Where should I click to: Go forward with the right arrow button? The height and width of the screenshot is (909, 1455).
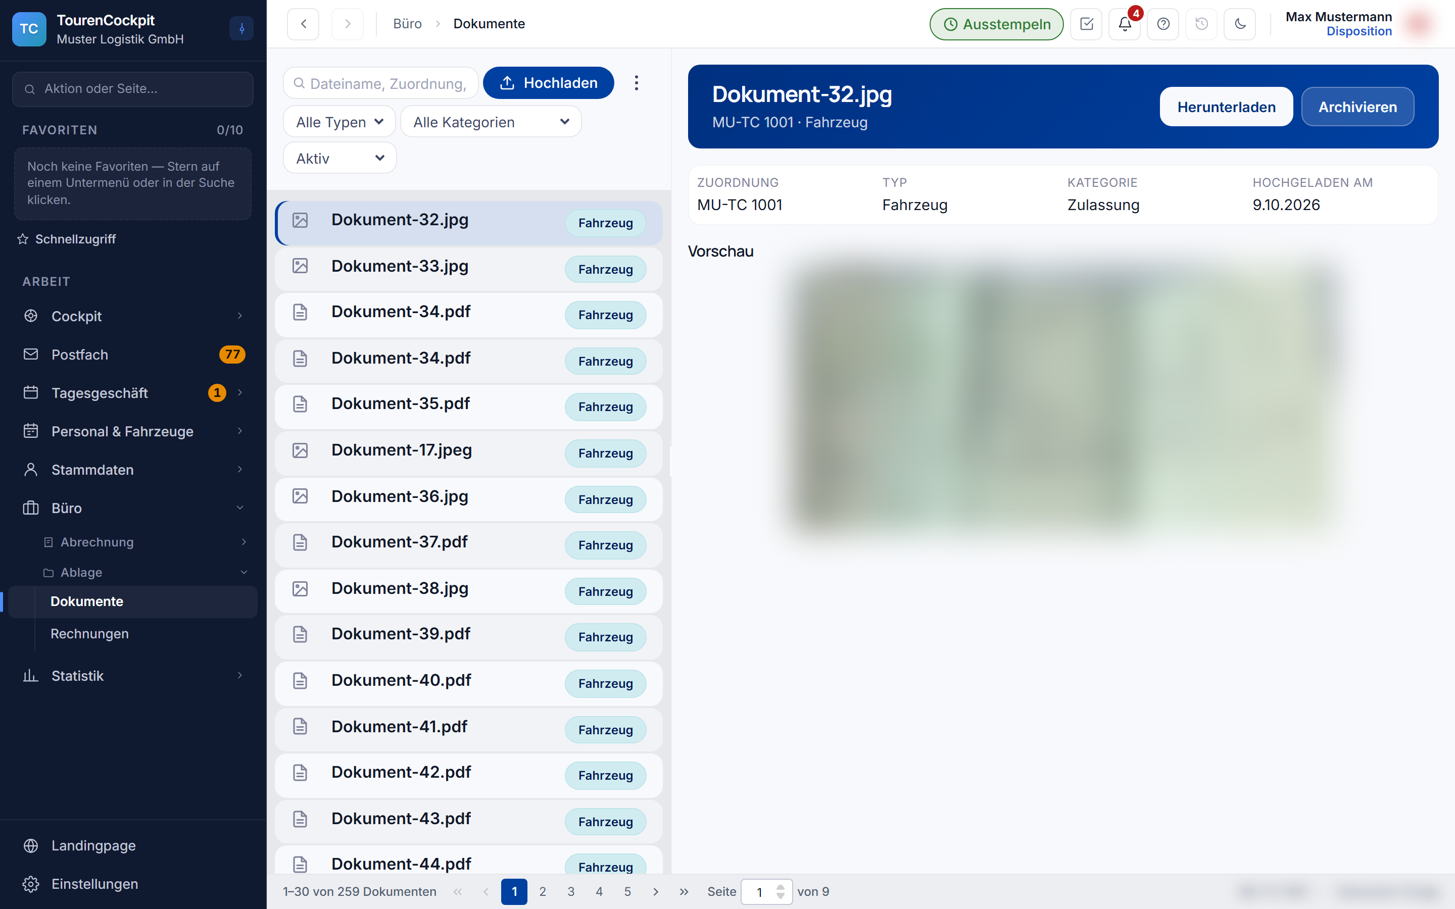348,24
